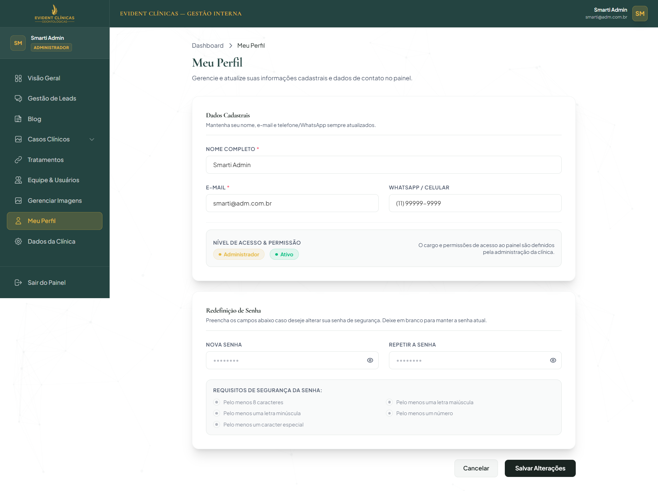Click the Meu Perfil person icon
The image size is (658, 491).
coord(19,221)
